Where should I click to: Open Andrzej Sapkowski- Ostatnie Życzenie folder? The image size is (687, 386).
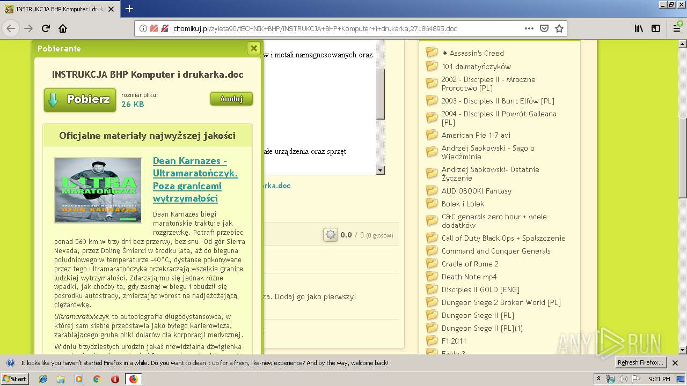coord(491,174)
